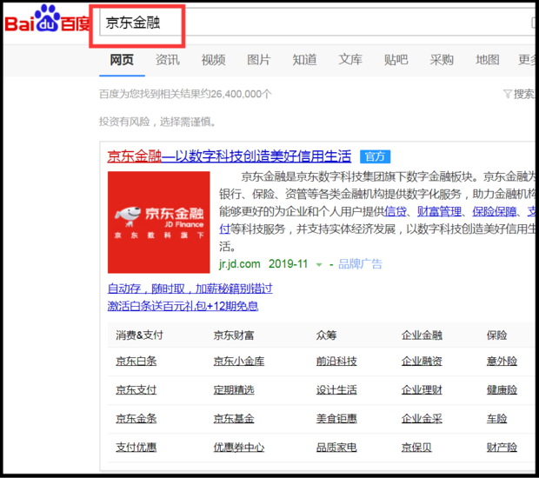This screenshot has height=478, width=539.
Task: Click the 官方 badge
Action: click(375, 156)
